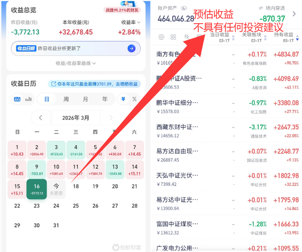Viewport: 302px width, 252px height.
Task: Open 广发电力公用 fund row
Action: 227,246
